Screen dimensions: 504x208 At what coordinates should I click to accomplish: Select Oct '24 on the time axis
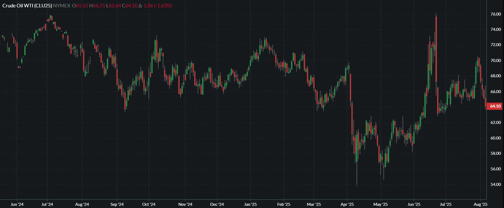click(149, 204)
